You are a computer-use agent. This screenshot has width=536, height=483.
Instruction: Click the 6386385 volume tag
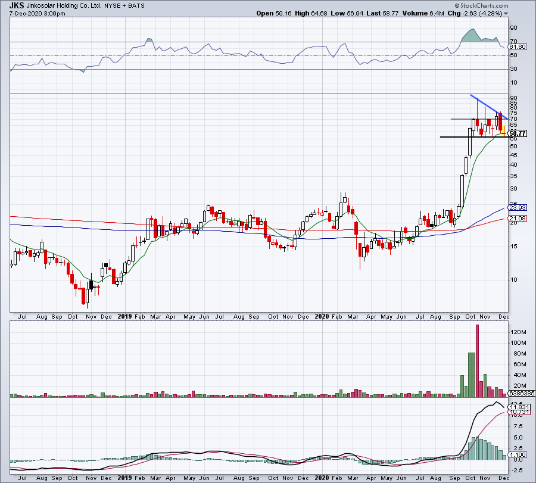[522, 394]
